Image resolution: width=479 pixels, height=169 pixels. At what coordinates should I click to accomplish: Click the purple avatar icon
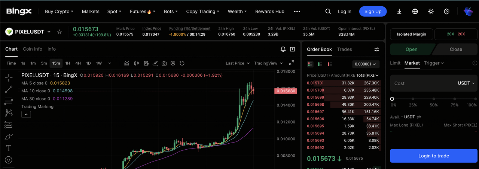(x=468, y=12)
